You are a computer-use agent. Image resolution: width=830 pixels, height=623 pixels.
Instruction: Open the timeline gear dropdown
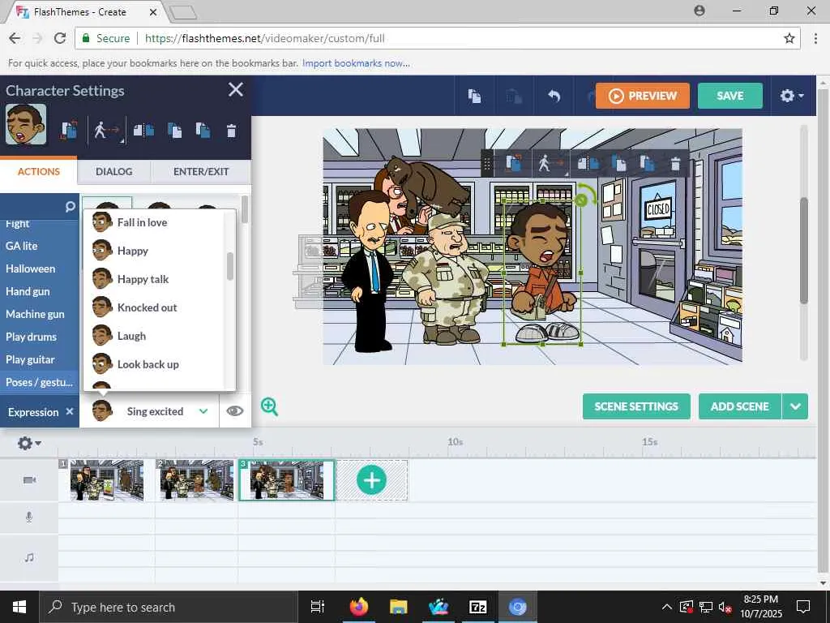[x=29, y=443]
